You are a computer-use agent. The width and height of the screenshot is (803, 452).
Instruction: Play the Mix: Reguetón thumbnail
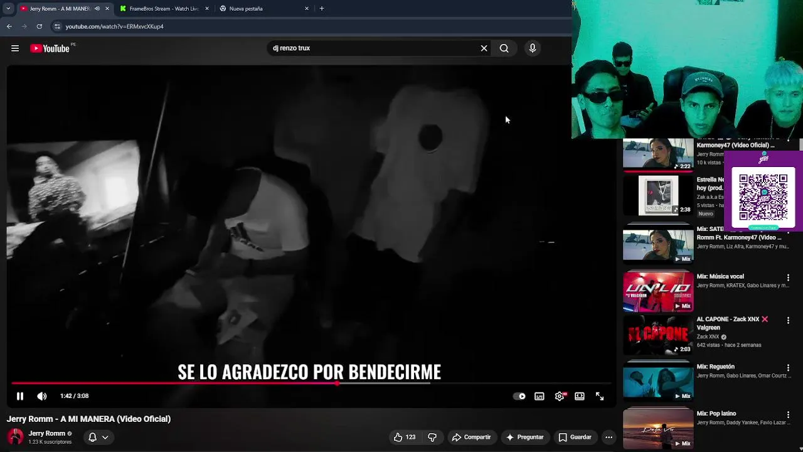tap(658, 382)
